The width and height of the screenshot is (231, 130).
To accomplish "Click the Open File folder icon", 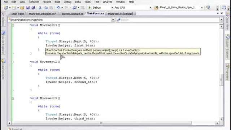I will (x=22, y=8).
